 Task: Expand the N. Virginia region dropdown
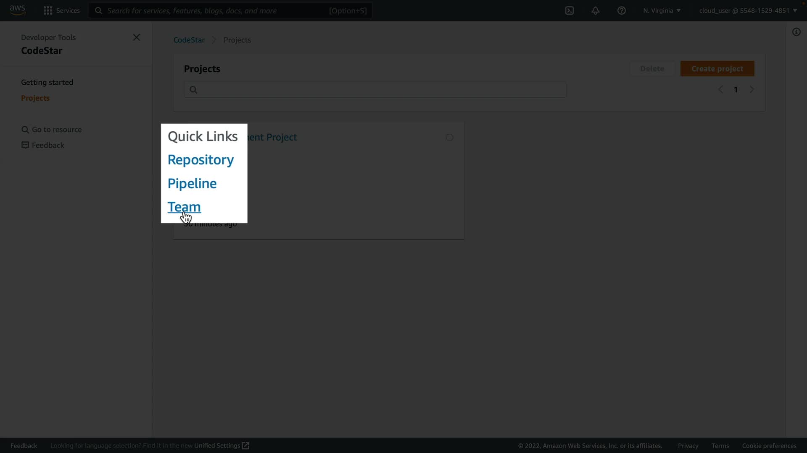[662, 10]
